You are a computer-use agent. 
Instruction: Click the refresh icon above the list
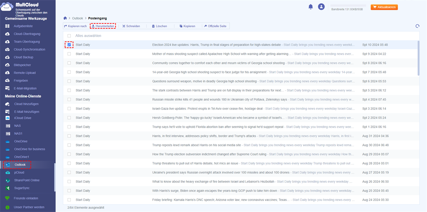point(417,26)
